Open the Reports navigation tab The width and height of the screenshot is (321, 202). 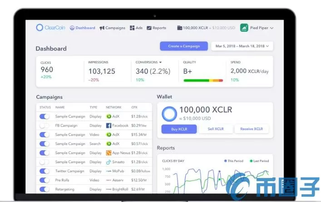click(156, 28)
